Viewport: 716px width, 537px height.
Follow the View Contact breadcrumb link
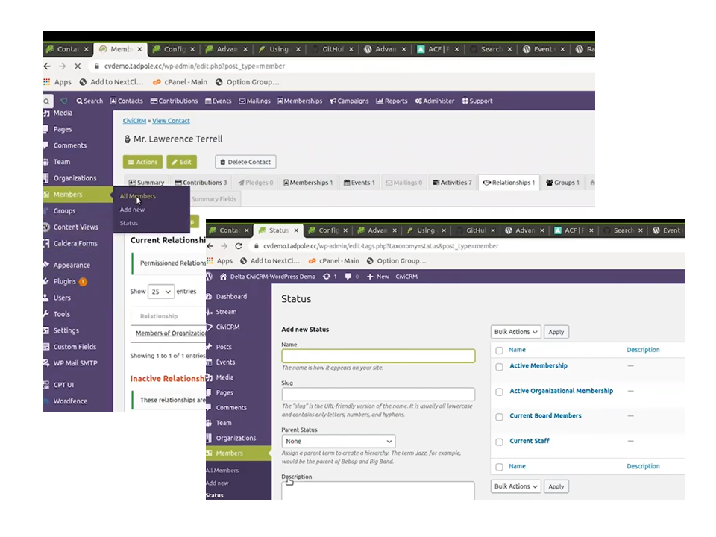pyautogui.click(x=171, y=121)
